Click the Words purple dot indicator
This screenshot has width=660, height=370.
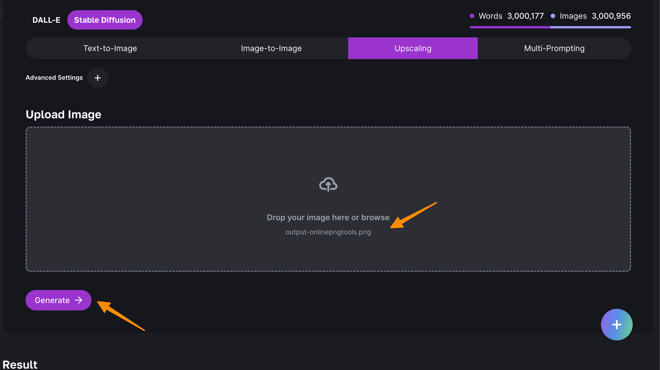472,16
